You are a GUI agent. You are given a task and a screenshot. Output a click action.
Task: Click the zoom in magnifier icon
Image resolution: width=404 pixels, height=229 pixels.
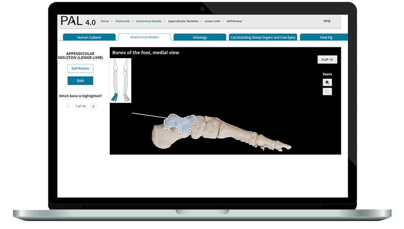[327, 82]
